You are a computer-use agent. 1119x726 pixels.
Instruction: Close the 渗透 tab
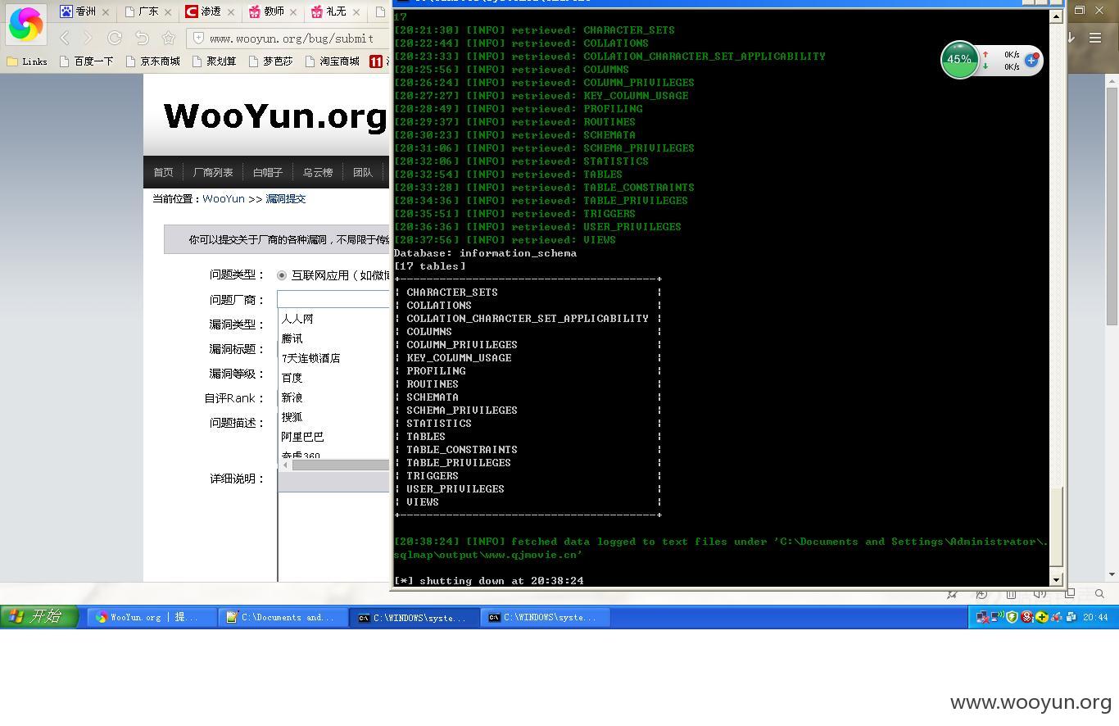[x=230, y=12]
